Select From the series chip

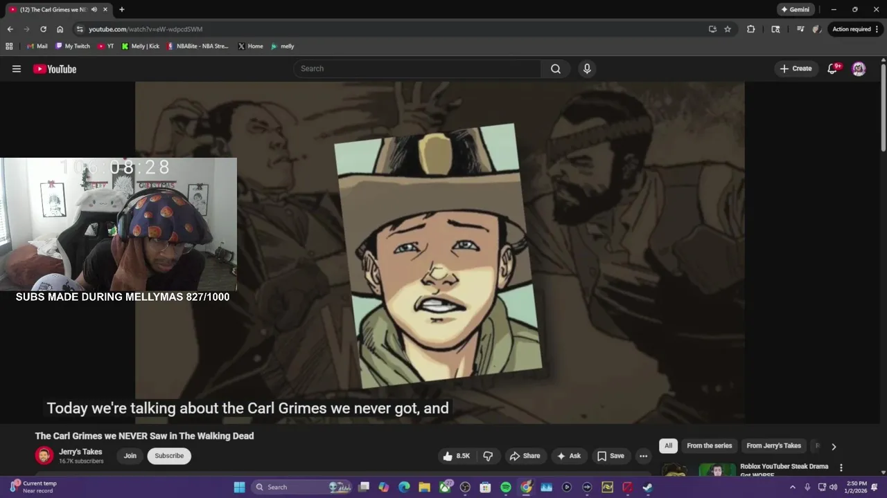click(709, 446)
